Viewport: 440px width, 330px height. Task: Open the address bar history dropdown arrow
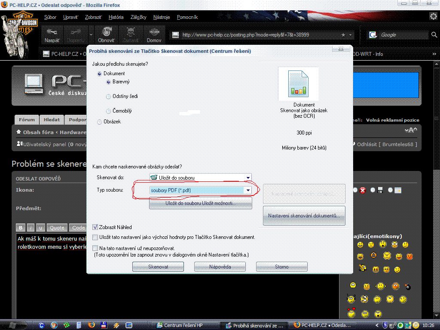pyautogui.click(x=350, y=35)
